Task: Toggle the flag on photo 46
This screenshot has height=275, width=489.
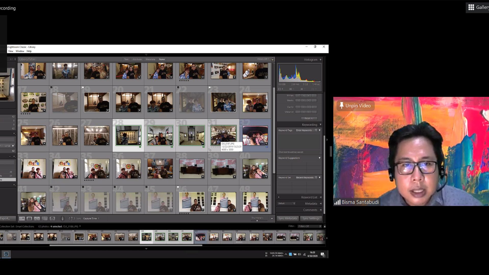Action: tap(178, 187)
